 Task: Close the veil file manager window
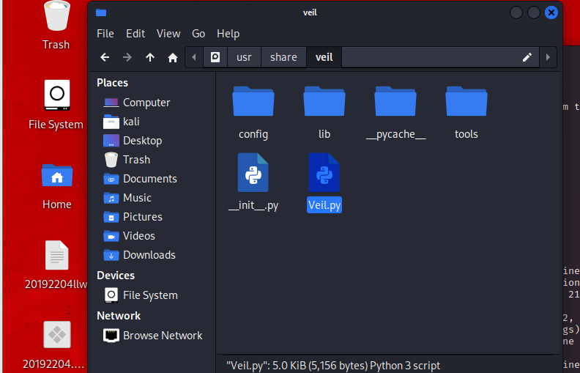(x=551, y=12)
